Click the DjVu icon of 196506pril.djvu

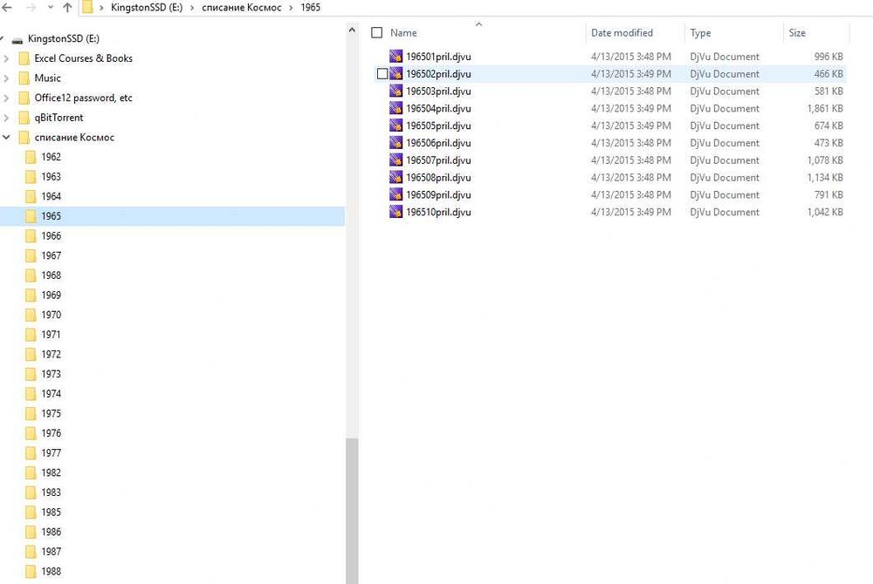[x=395, y=142]
